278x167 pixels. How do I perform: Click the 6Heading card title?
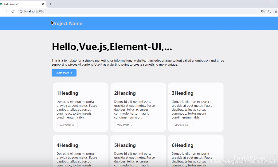point(182,145)
